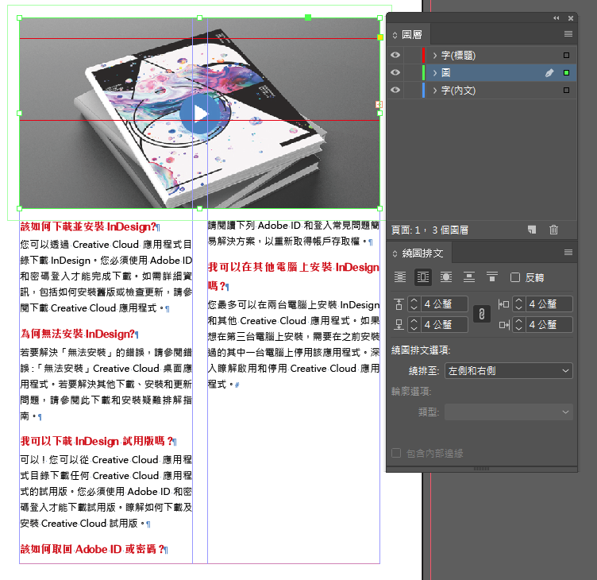Screen dimensions: 597x580
Task: Click the left offset value field
Action: [549, 304]
